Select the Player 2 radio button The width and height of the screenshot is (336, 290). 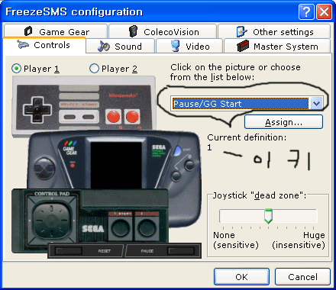(94, 69)
